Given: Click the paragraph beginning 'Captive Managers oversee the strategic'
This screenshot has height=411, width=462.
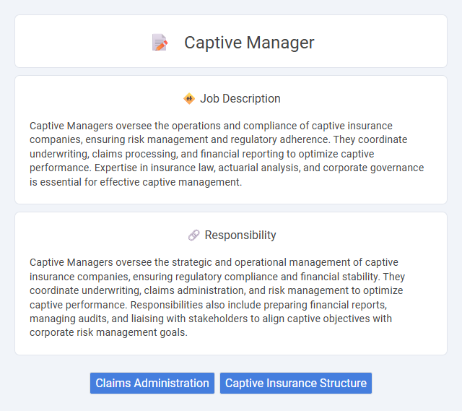Looking at the screenshot, I should coord(217,297).
